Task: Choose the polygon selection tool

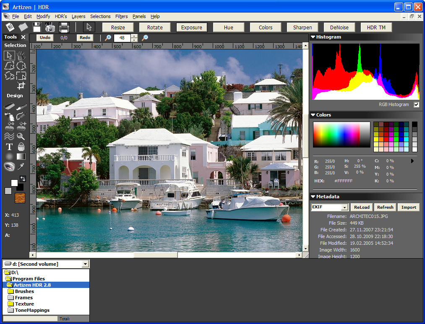Action: click(x=9, y=66)
